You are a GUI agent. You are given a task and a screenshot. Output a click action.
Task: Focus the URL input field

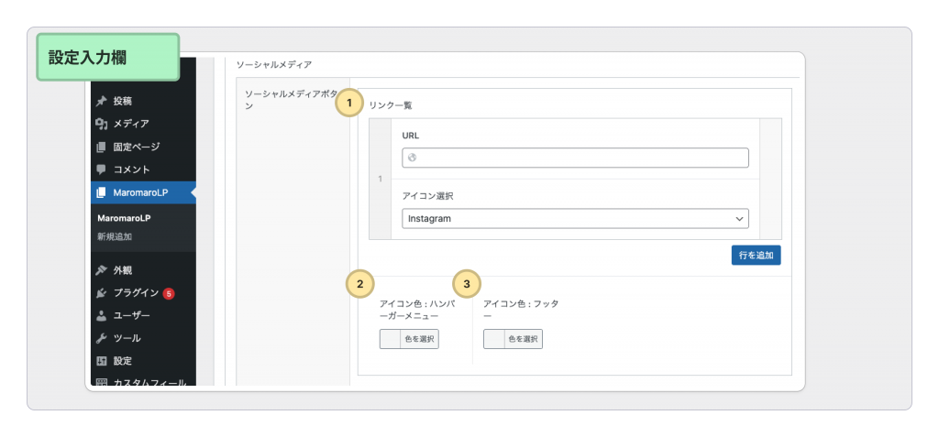click(x=575, y=158)
